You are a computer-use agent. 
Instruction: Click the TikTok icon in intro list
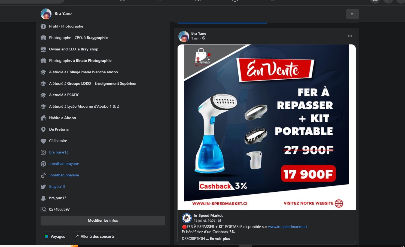pyautogui.click(x=43, y=175)
